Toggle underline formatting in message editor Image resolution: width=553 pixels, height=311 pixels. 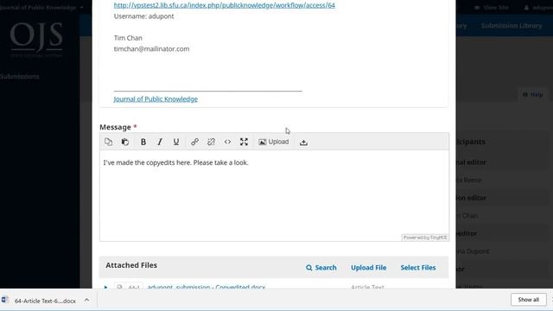(x=176, y=142)
